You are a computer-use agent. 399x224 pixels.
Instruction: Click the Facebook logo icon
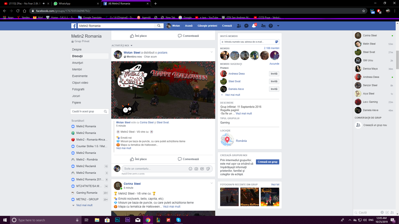tap(74, 26)
